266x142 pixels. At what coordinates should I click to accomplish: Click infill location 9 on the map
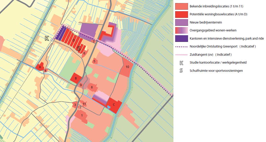tap(81, 85)
